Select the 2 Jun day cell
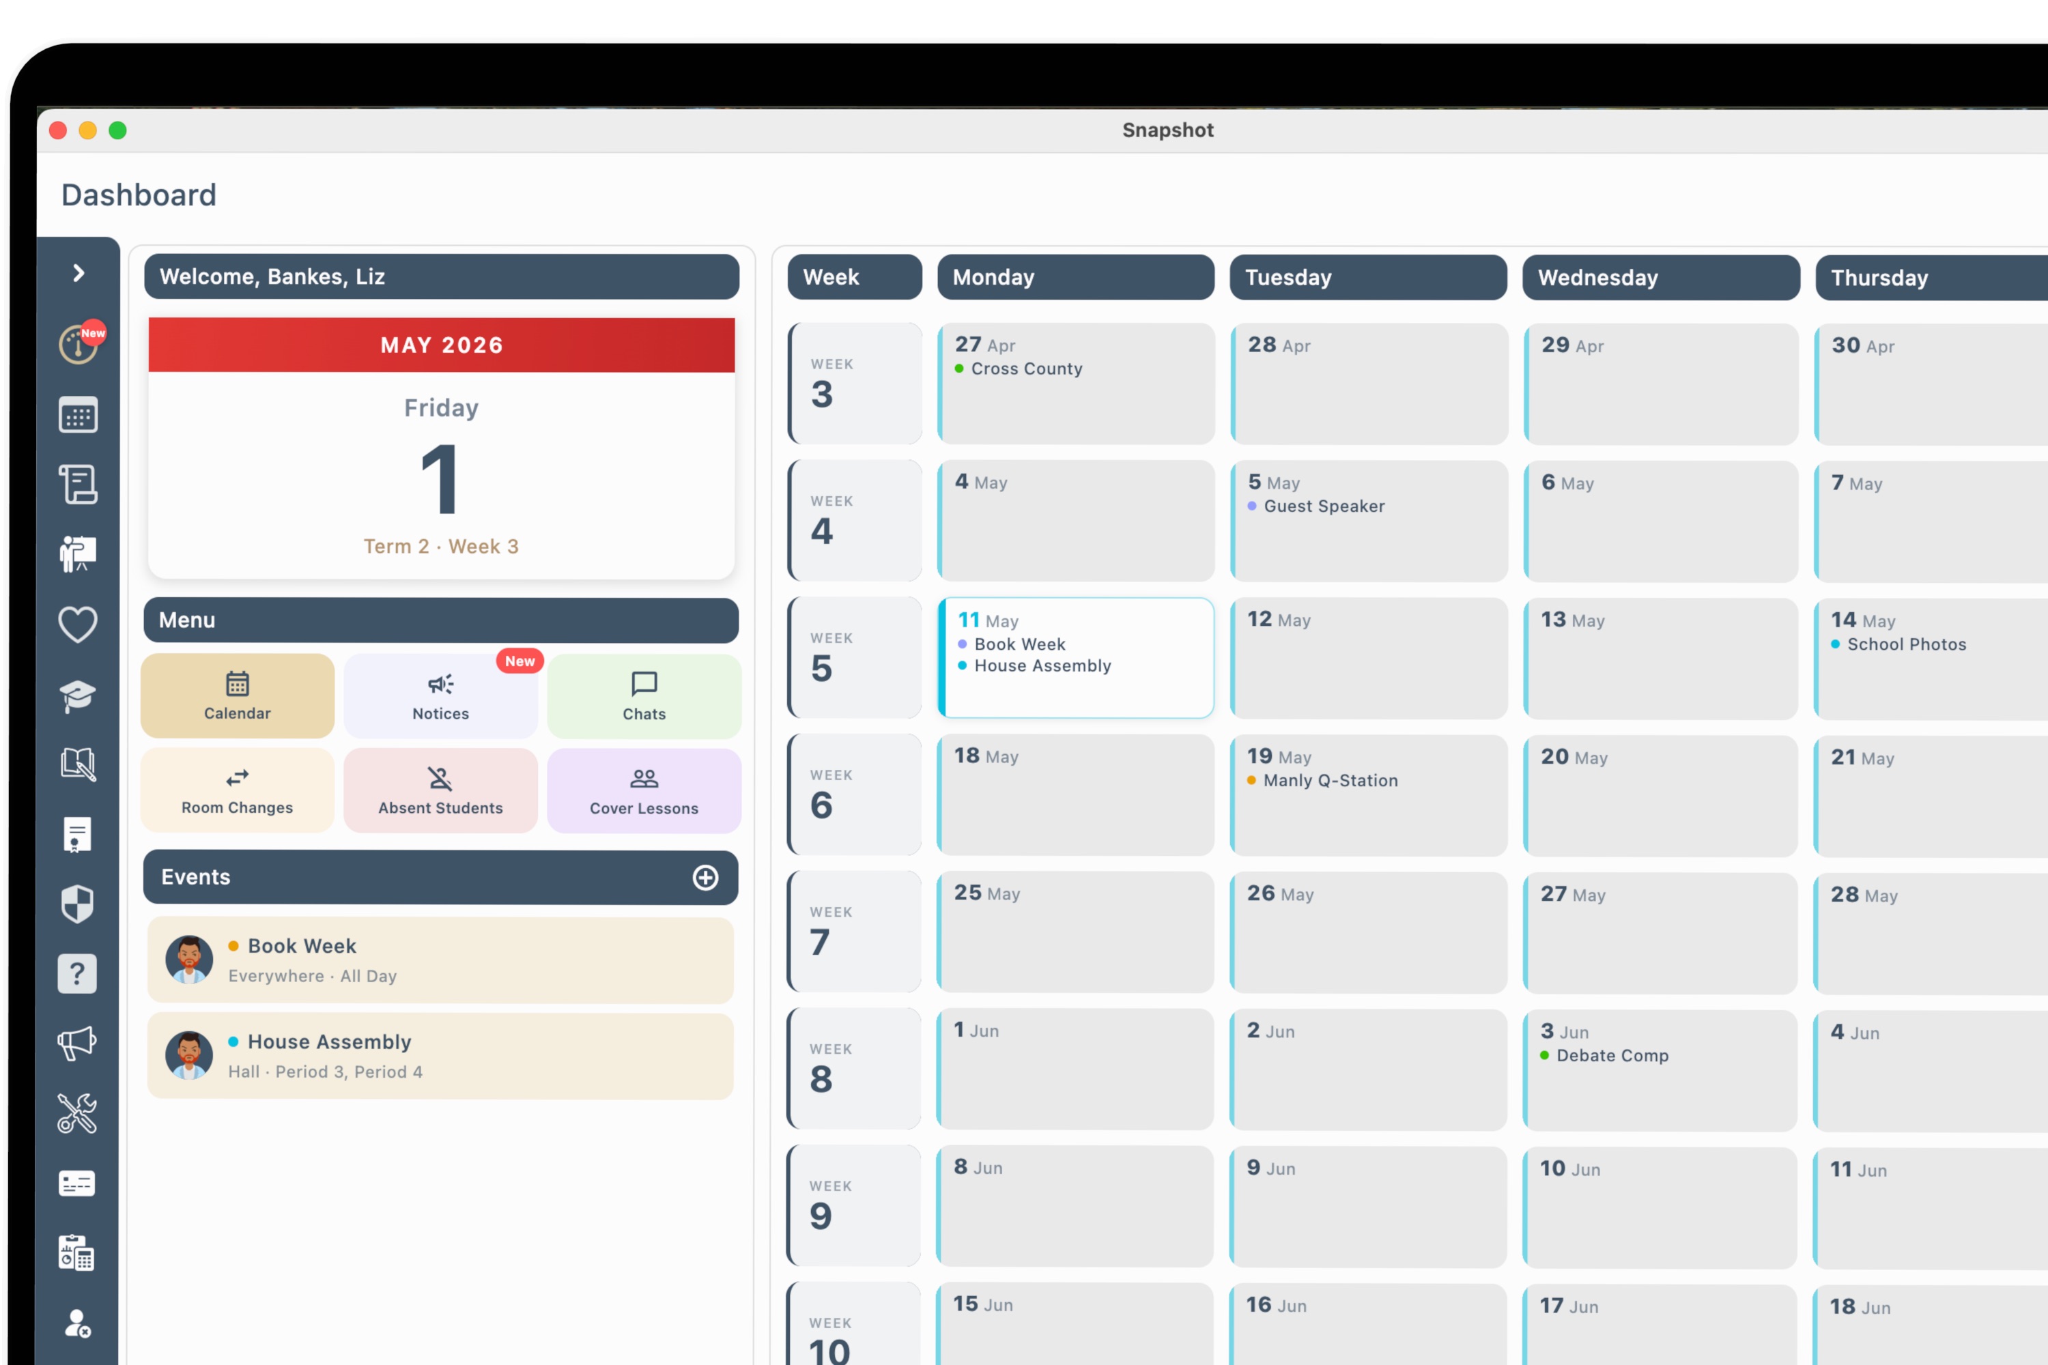The image size is (2048, 1365). (x=1369, y=1069)
